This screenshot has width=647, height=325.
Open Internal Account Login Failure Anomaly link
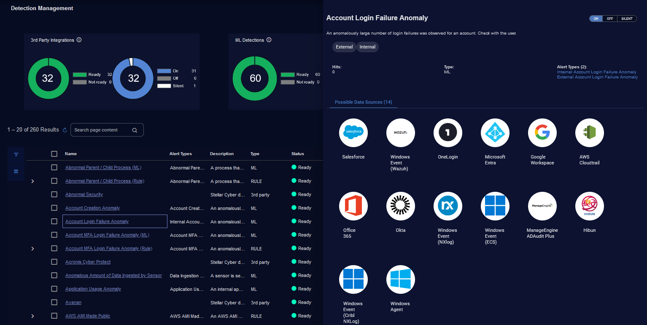[596, 72]
